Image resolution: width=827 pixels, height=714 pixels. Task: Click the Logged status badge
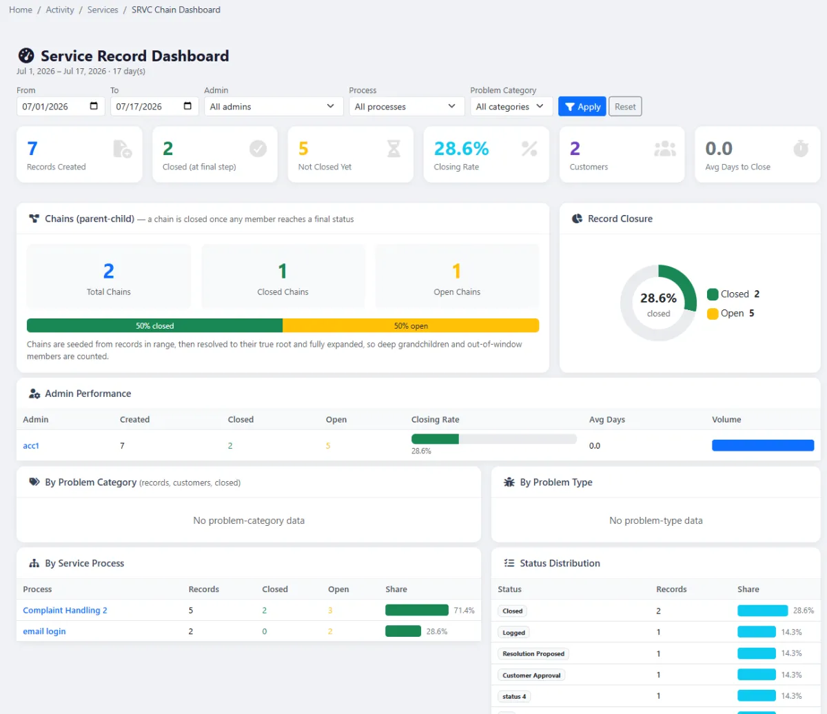513,632
